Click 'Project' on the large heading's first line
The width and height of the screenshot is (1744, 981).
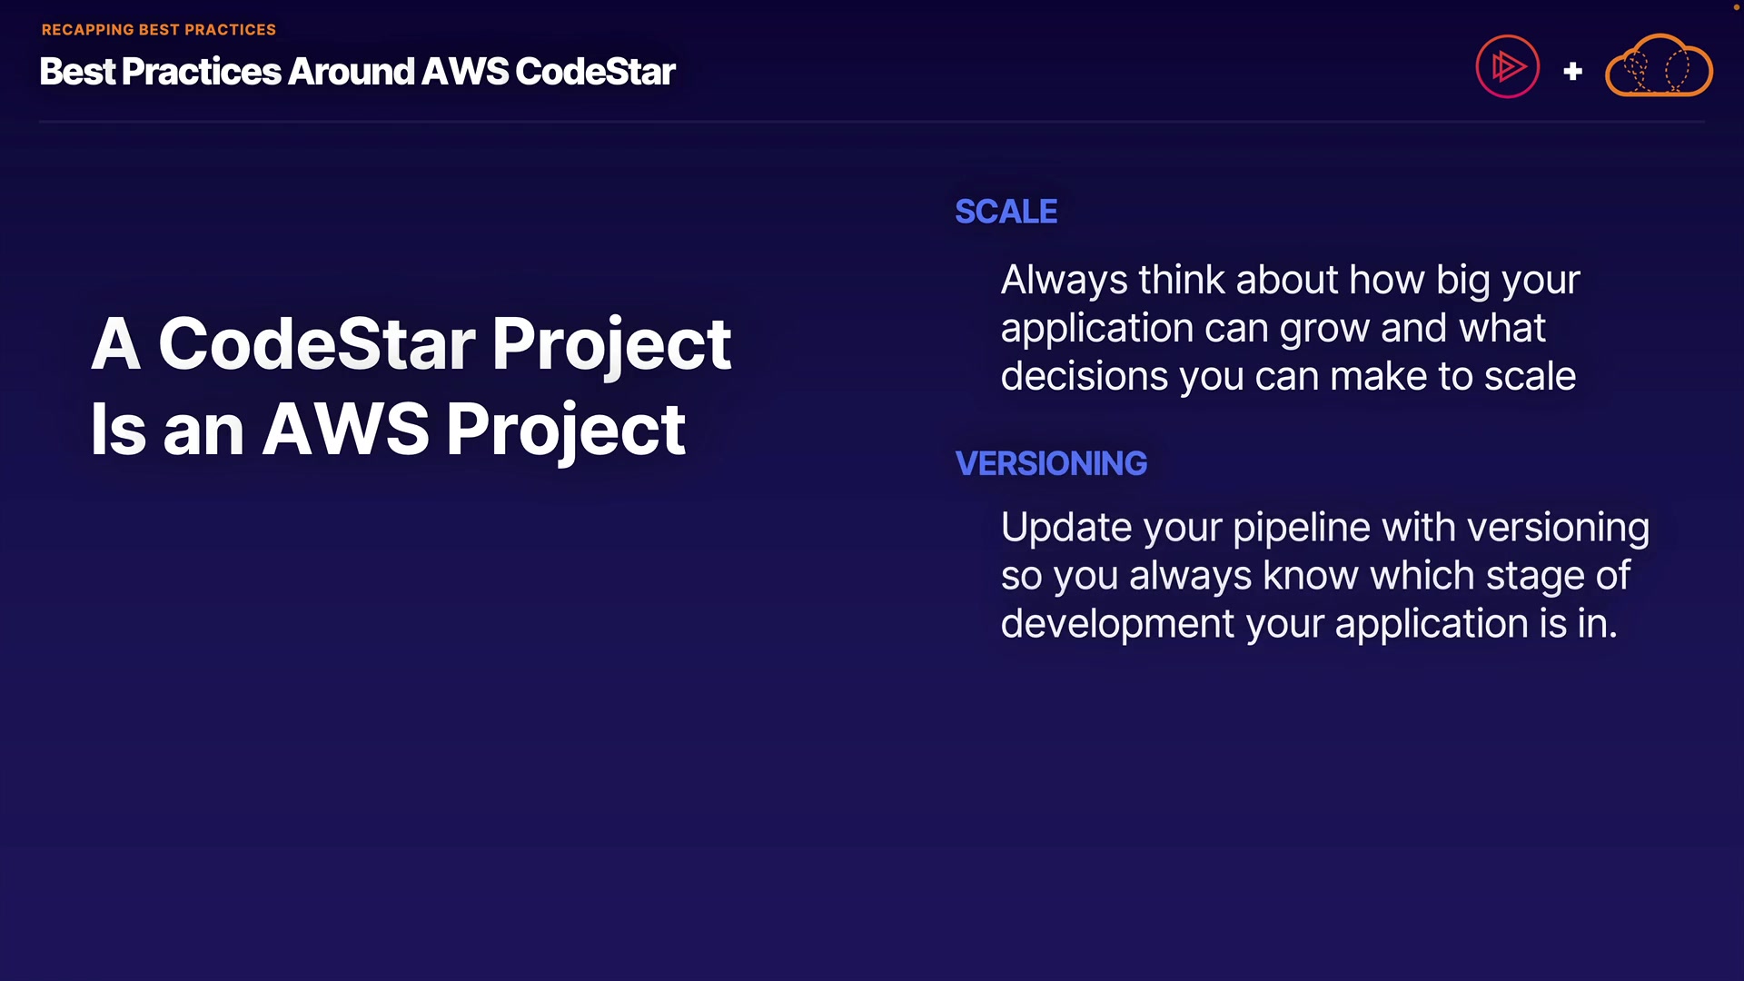pos(611,344)
